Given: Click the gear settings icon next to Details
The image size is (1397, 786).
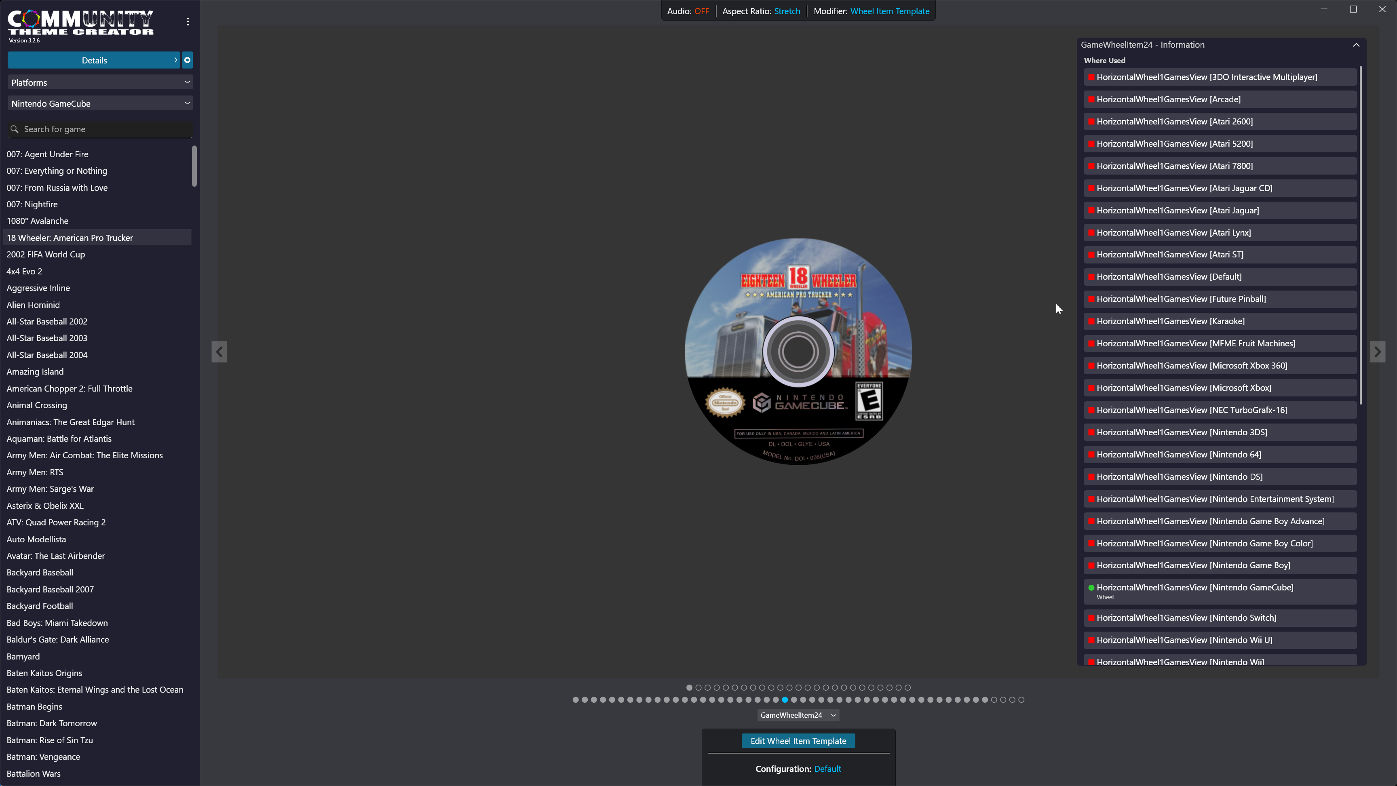Looking at the screenshot, I should (x=187, y=60).
